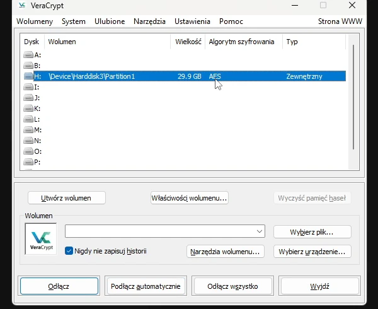Click the drive icon for A:
The width and height of the screenshot is (378, 309).
point(28,55)
